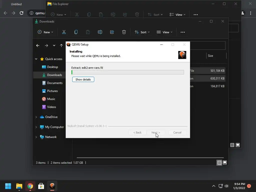Open the View dropdown in Downloads window
The width and height of the screenshot is (256, 192).
tap(164, 32)
